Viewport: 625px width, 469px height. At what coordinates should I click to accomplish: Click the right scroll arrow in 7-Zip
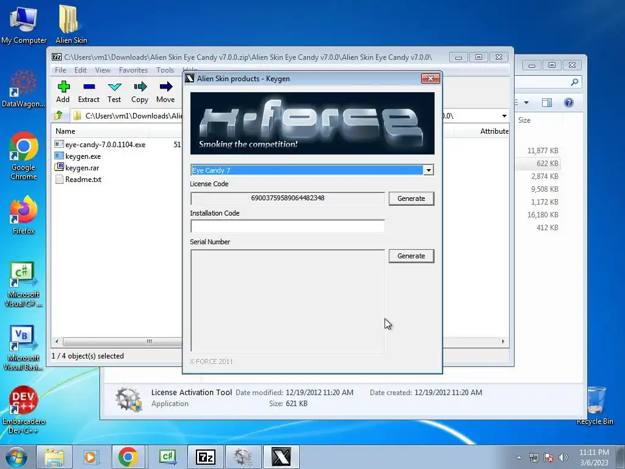(x=503, y=342)
